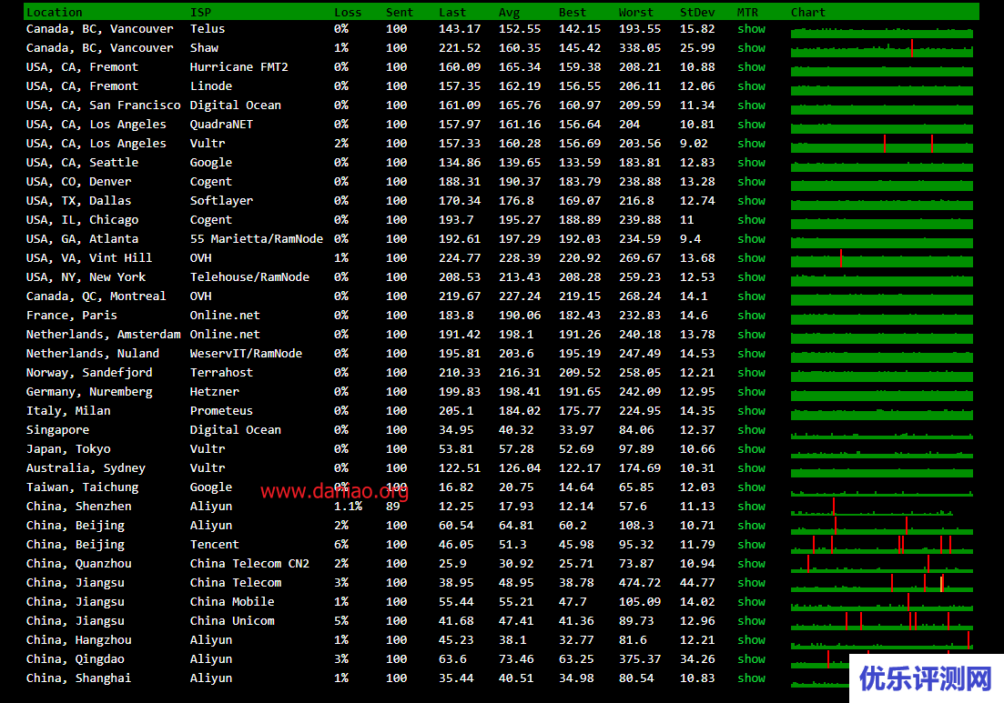
Task: Click the latency chart for Telus row
Action: click(882, 31)
